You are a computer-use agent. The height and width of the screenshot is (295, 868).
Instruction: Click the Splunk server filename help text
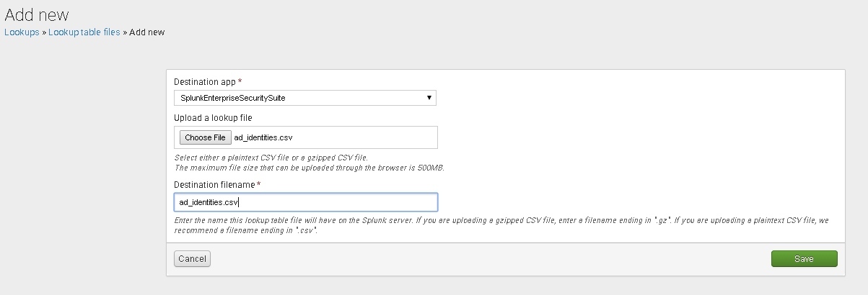(x=498, y=225)
